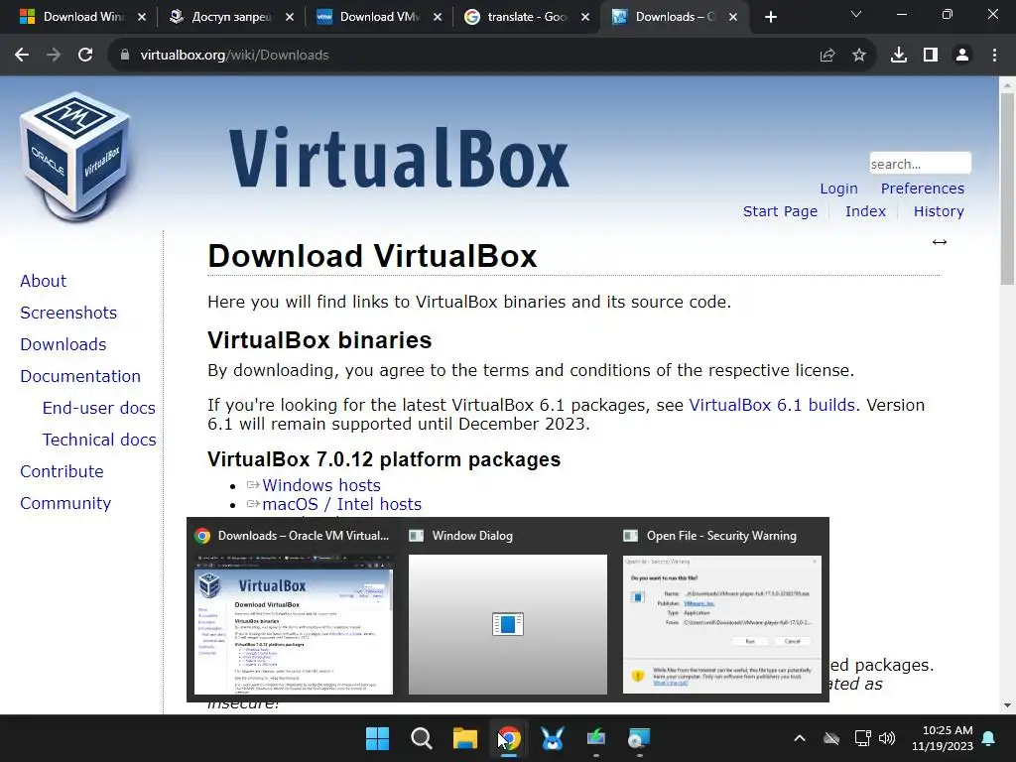
Task: Click macOS / Intel hosts link
Action: pos(341,504)
